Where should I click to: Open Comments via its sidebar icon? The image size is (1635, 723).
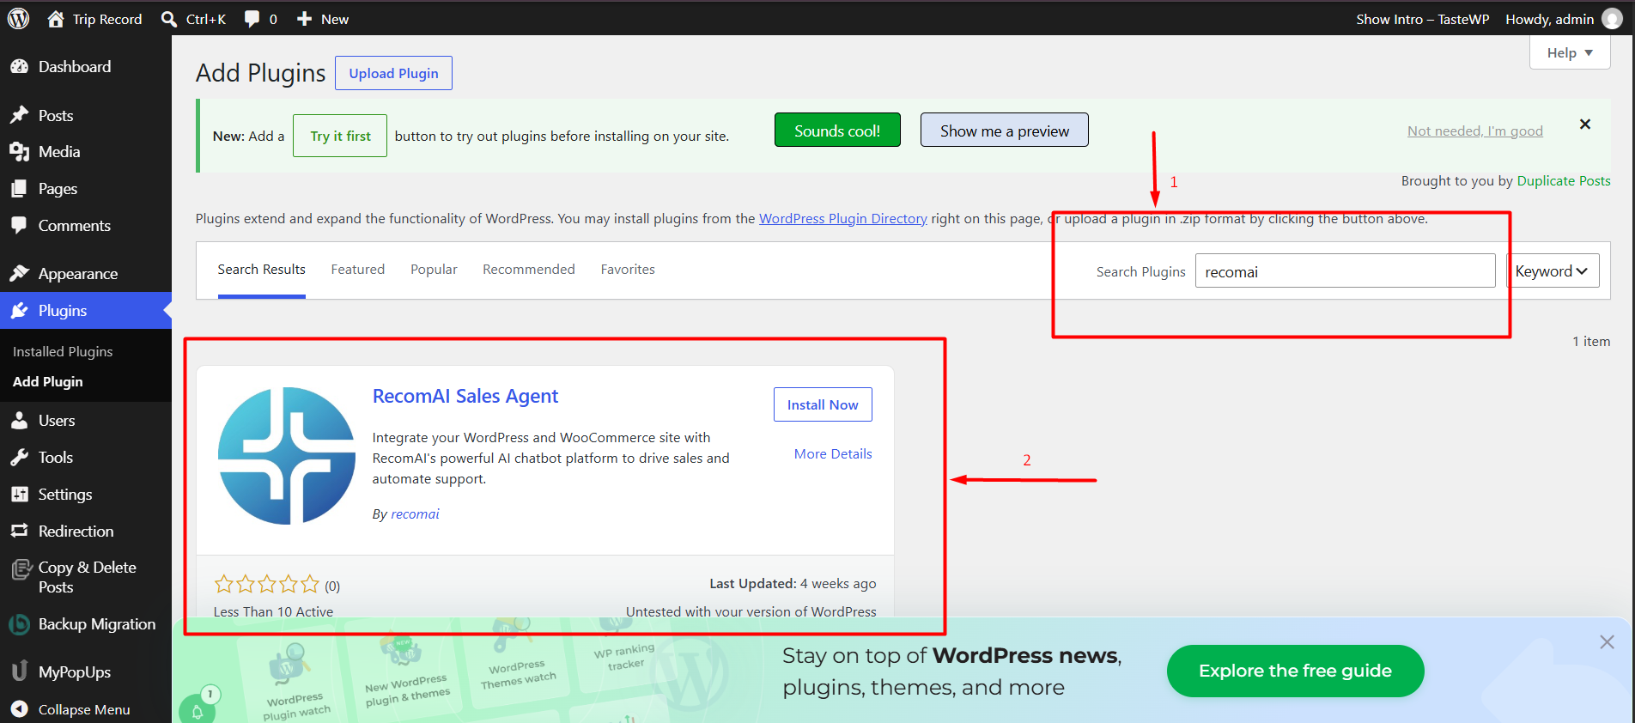[x=20, y=226]
